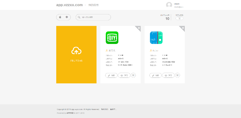Click the Ruler version number text
Image resolution: width=241 pixels, height=118 pixels.
click(167, 65)
